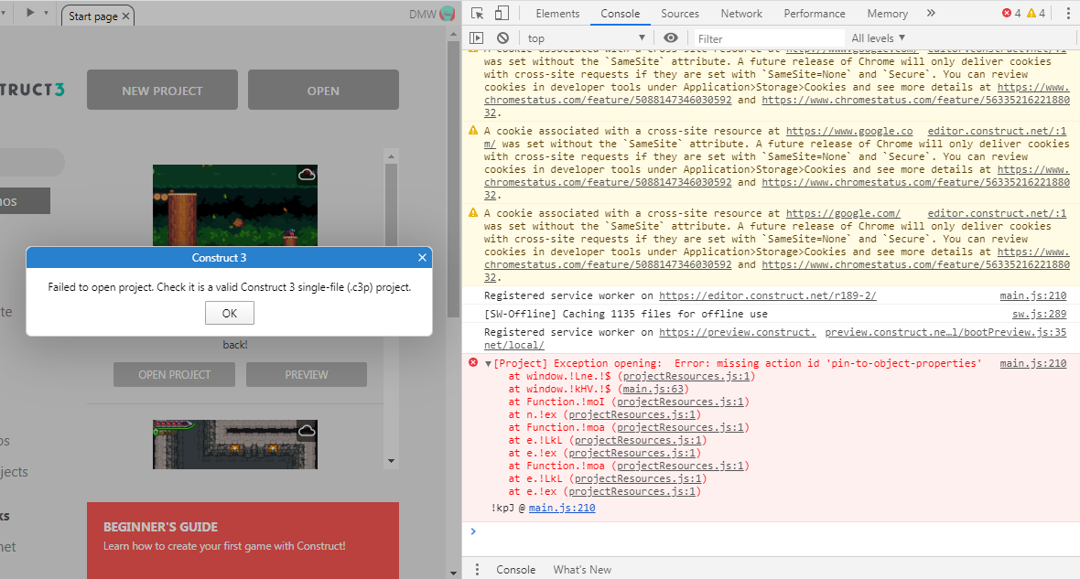Open main.js:210 link on the exception line
The height and width of the screenshot is (579, 1080).
point(1033,363)
